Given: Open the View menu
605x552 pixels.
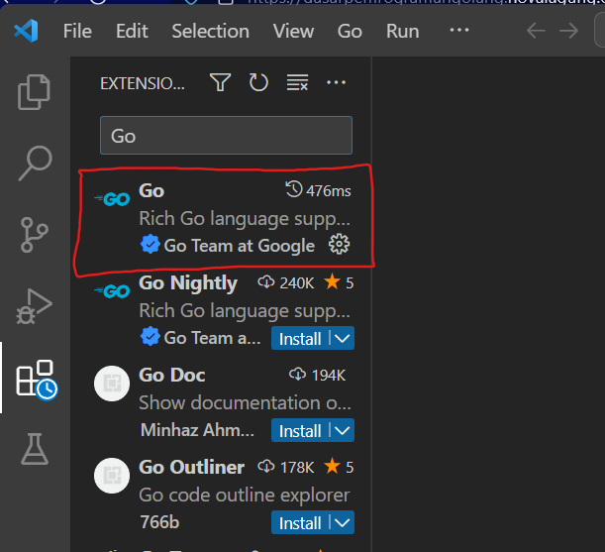Looking at the screenshot, I should point(294,31).
